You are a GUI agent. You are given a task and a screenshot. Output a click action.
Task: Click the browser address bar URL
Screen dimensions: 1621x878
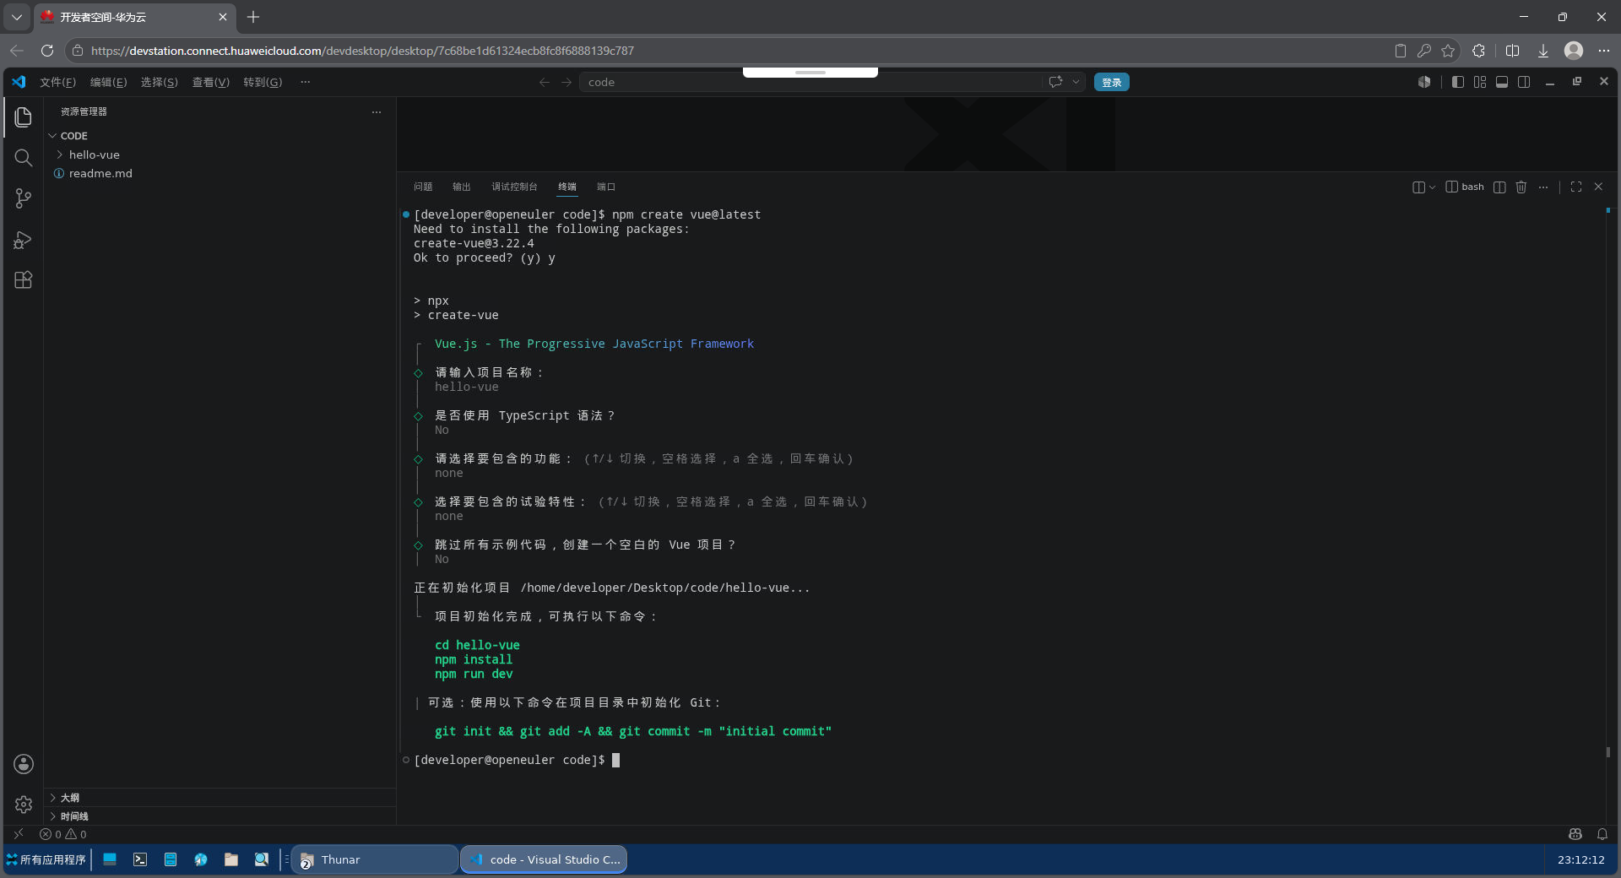point(362,51)
